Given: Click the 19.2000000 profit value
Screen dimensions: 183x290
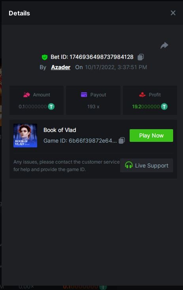Looking at the screenshot, I should tap(146, 107).
